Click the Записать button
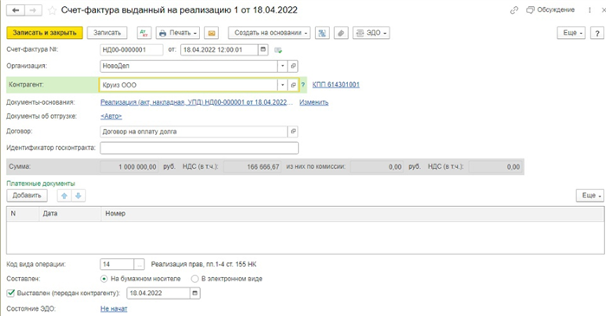 [107, 33]
